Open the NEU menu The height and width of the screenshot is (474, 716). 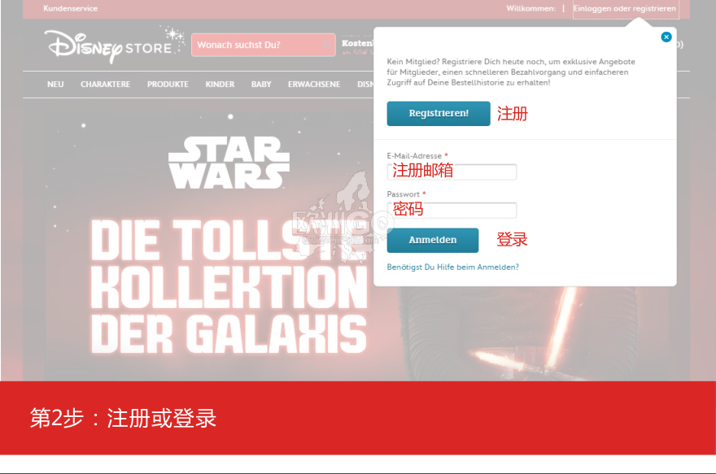55,85
